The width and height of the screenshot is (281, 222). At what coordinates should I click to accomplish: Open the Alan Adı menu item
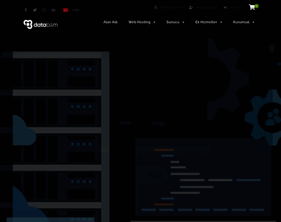click(x=110, y=22)
